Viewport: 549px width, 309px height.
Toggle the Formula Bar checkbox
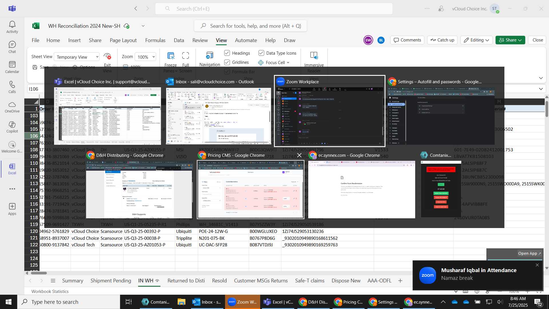[227, 72]
